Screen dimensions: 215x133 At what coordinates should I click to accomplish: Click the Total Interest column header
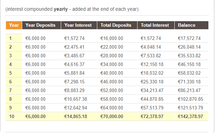point(156,25)
